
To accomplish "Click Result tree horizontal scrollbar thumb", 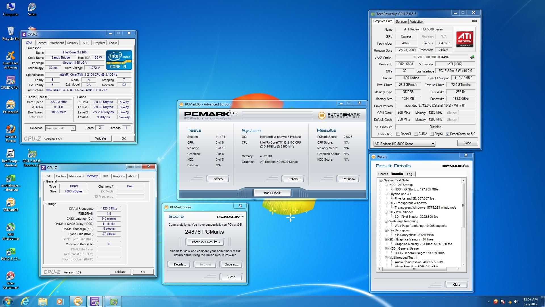I will point(414,269).
